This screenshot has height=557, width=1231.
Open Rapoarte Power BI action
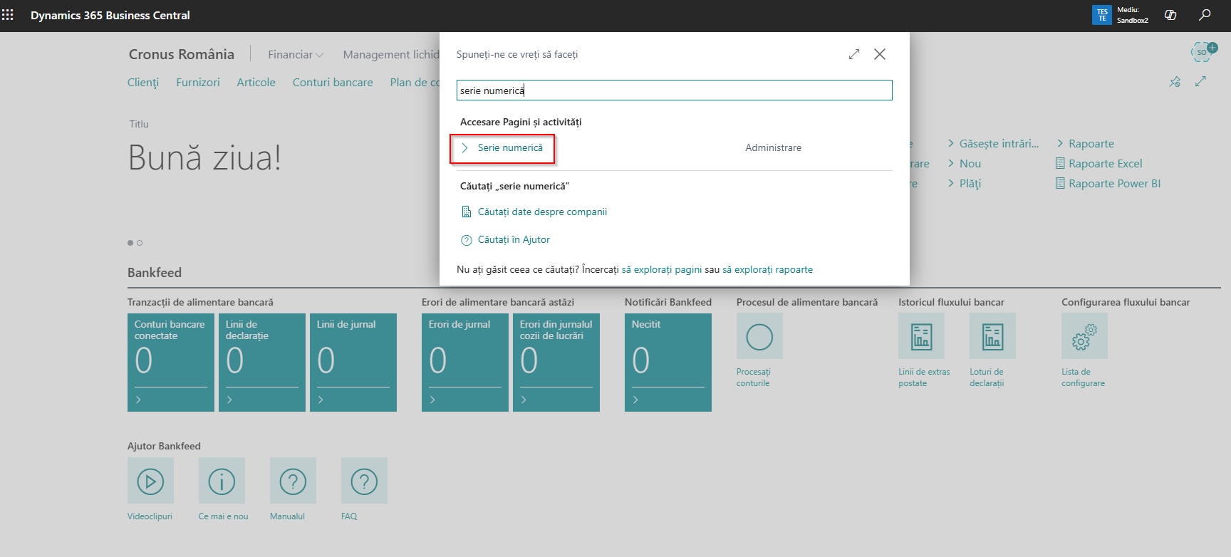(1108, 184)
